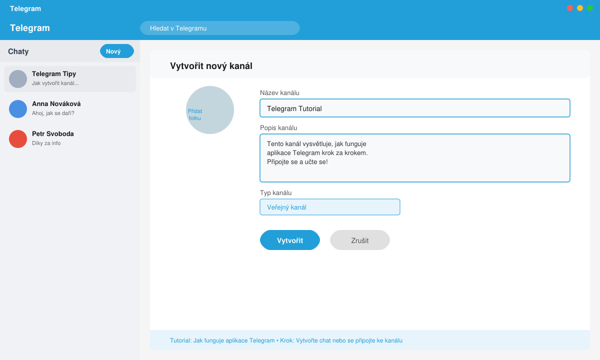Click the "Chaty" section heading
The width and height of the screenshot is (600, 360).
coord(18,51)
